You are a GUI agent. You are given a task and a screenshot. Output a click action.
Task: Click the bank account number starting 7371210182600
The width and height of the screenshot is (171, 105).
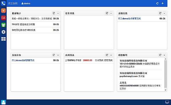click(131, 64)
